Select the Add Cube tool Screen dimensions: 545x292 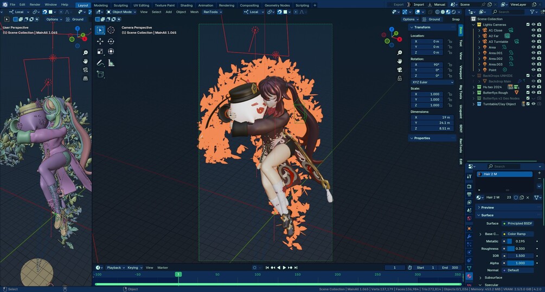100,74
